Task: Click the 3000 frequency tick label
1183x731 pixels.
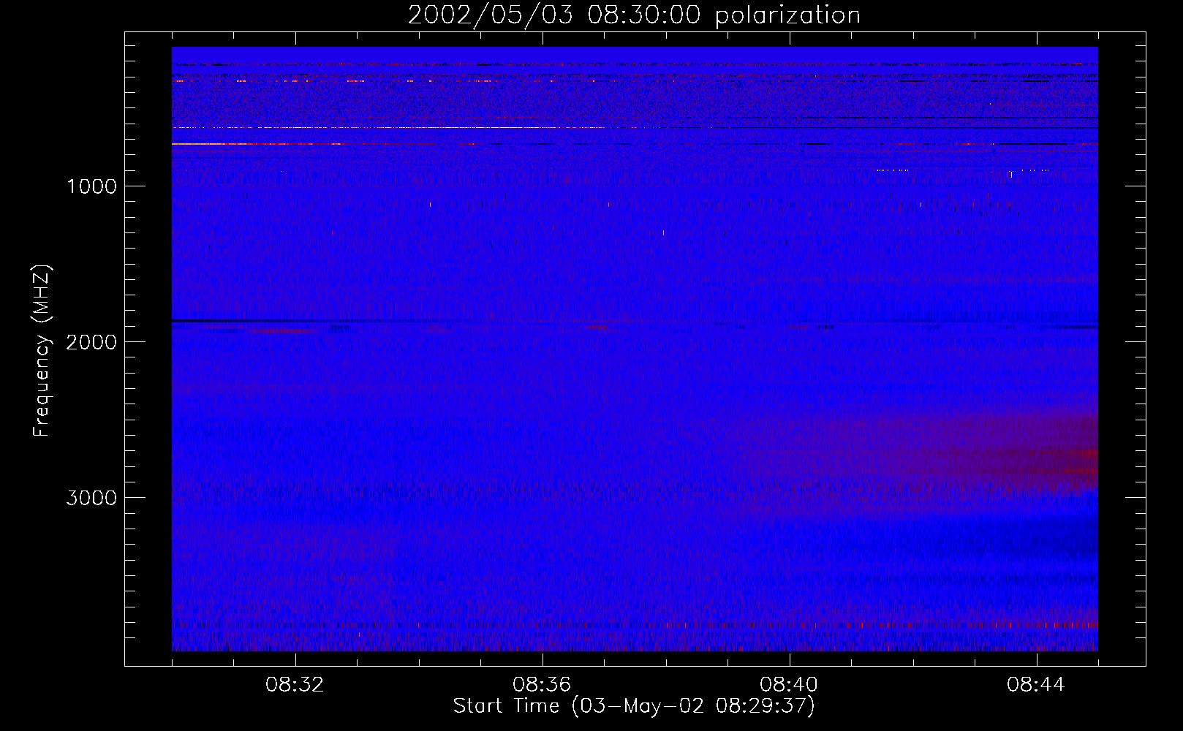Action: pyautogui.click(x=91, y=498)
